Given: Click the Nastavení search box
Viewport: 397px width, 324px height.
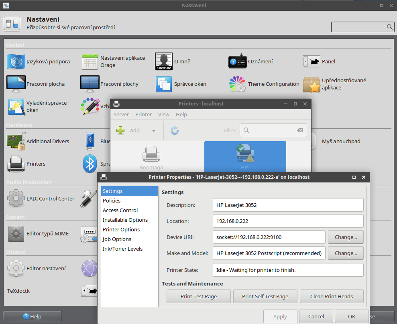Looking at the screenshot, I should click(362, 26).
